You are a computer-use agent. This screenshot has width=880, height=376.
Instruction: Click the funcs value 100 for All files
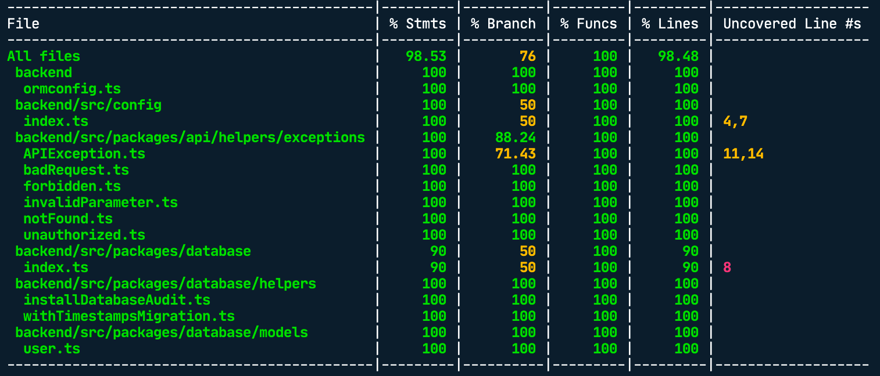click(605, 56)
